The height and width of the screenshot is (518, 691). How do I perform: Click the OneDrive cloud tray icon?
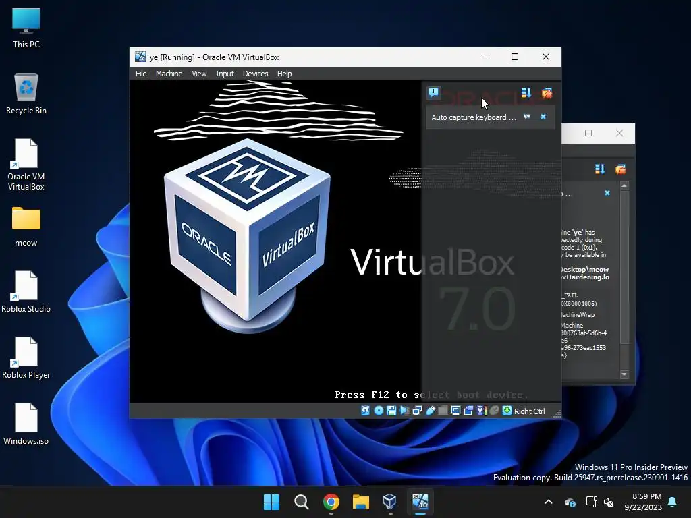click(x=570, y=502)
